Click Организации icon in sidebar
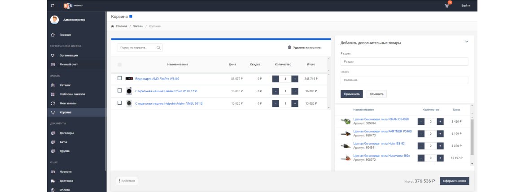 tap(52, 55)
